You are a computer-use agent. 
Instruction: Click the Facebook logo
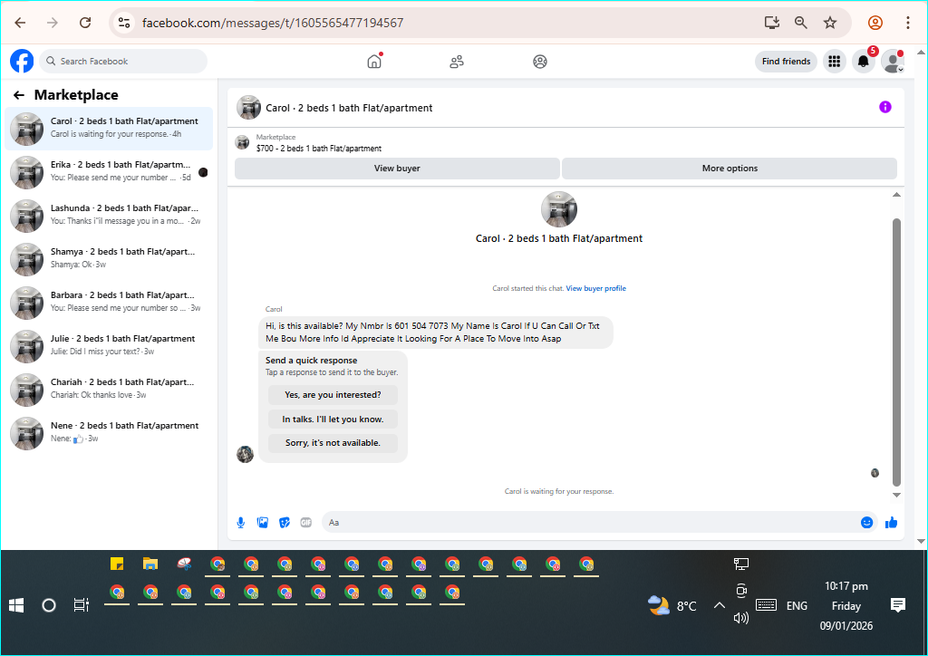click(x=22, y=61)
